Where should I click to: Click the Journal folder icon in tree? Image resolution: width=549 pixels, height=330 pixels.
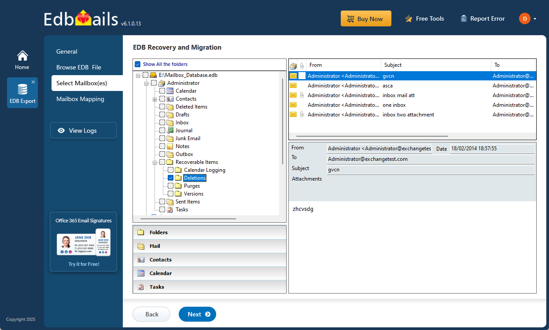tap(170, 131)
